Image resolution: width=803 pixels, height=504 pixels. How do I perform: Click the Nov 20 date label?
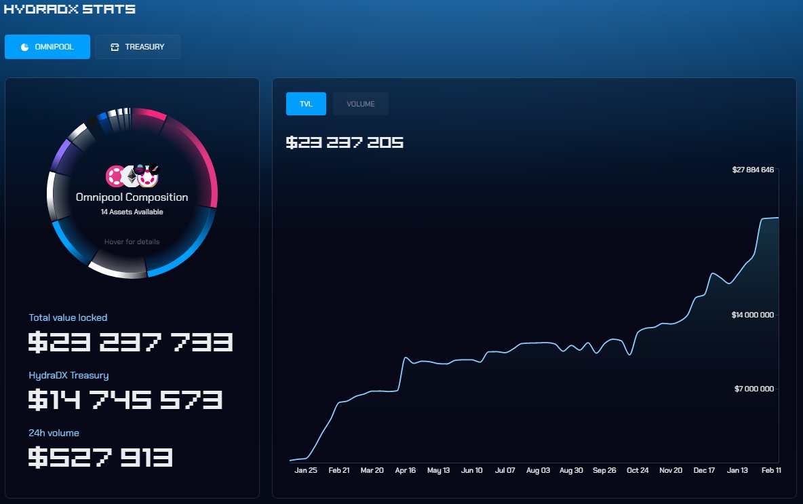point(671,470)
